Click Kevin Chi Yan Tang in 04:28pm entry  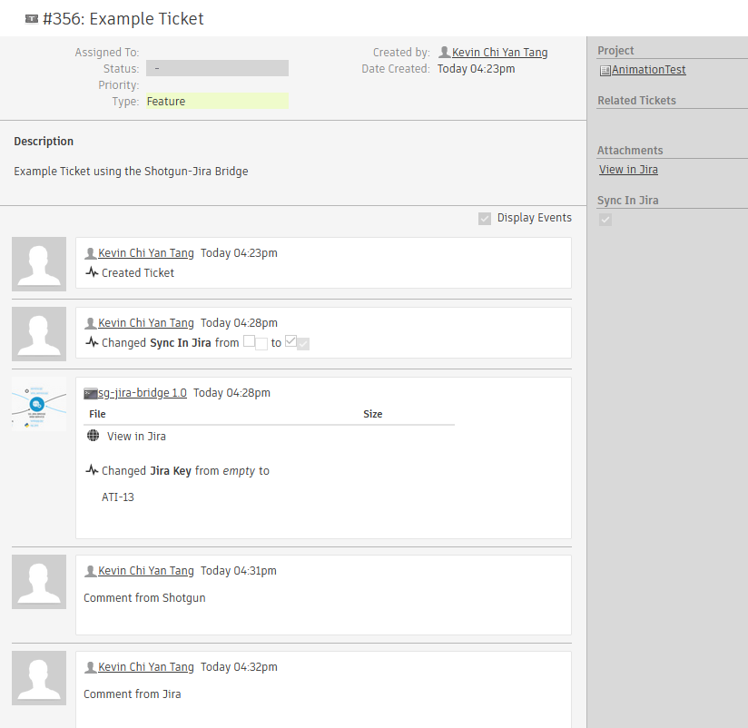tap(146, 323)
